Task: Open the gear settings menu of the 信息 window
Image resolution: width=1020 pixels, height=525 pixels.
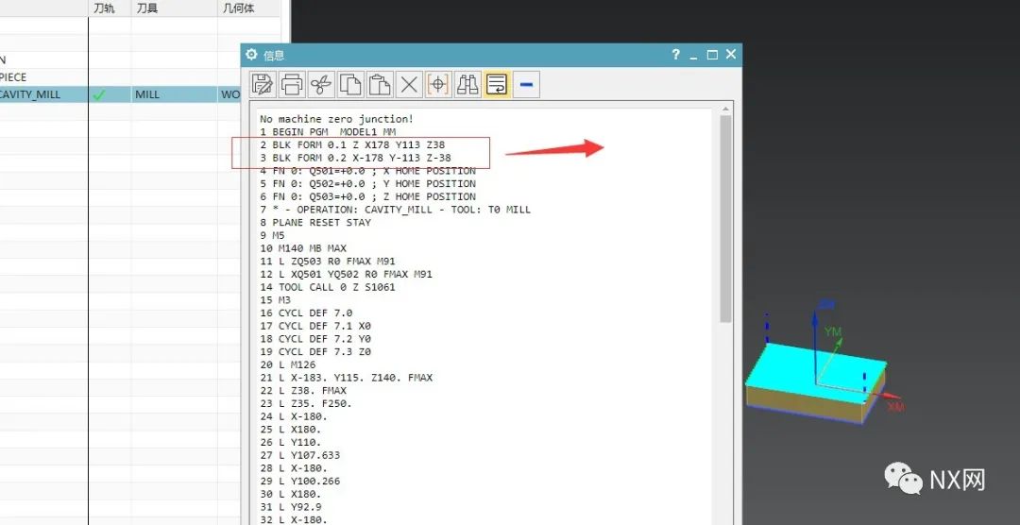Action: coord(251,55)
